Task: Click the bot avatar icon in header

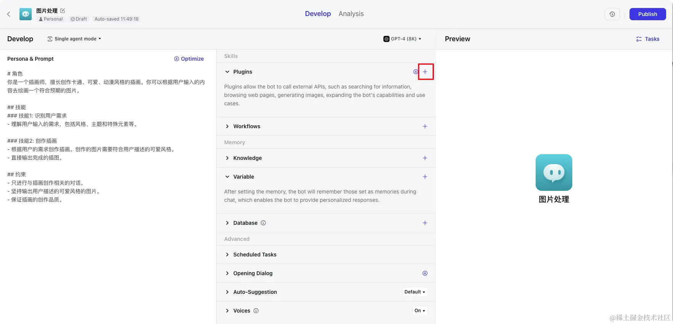Action: 26,14
